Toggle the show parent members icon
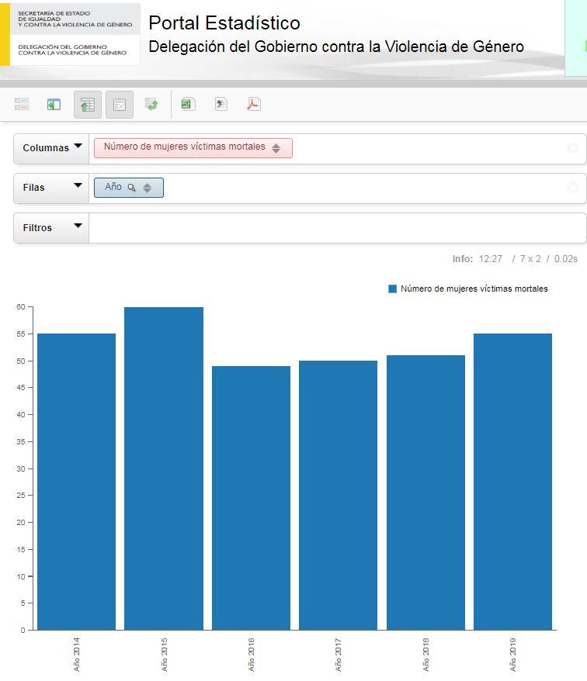Viewport: 587px width, 681px height. tap(88, 105)
